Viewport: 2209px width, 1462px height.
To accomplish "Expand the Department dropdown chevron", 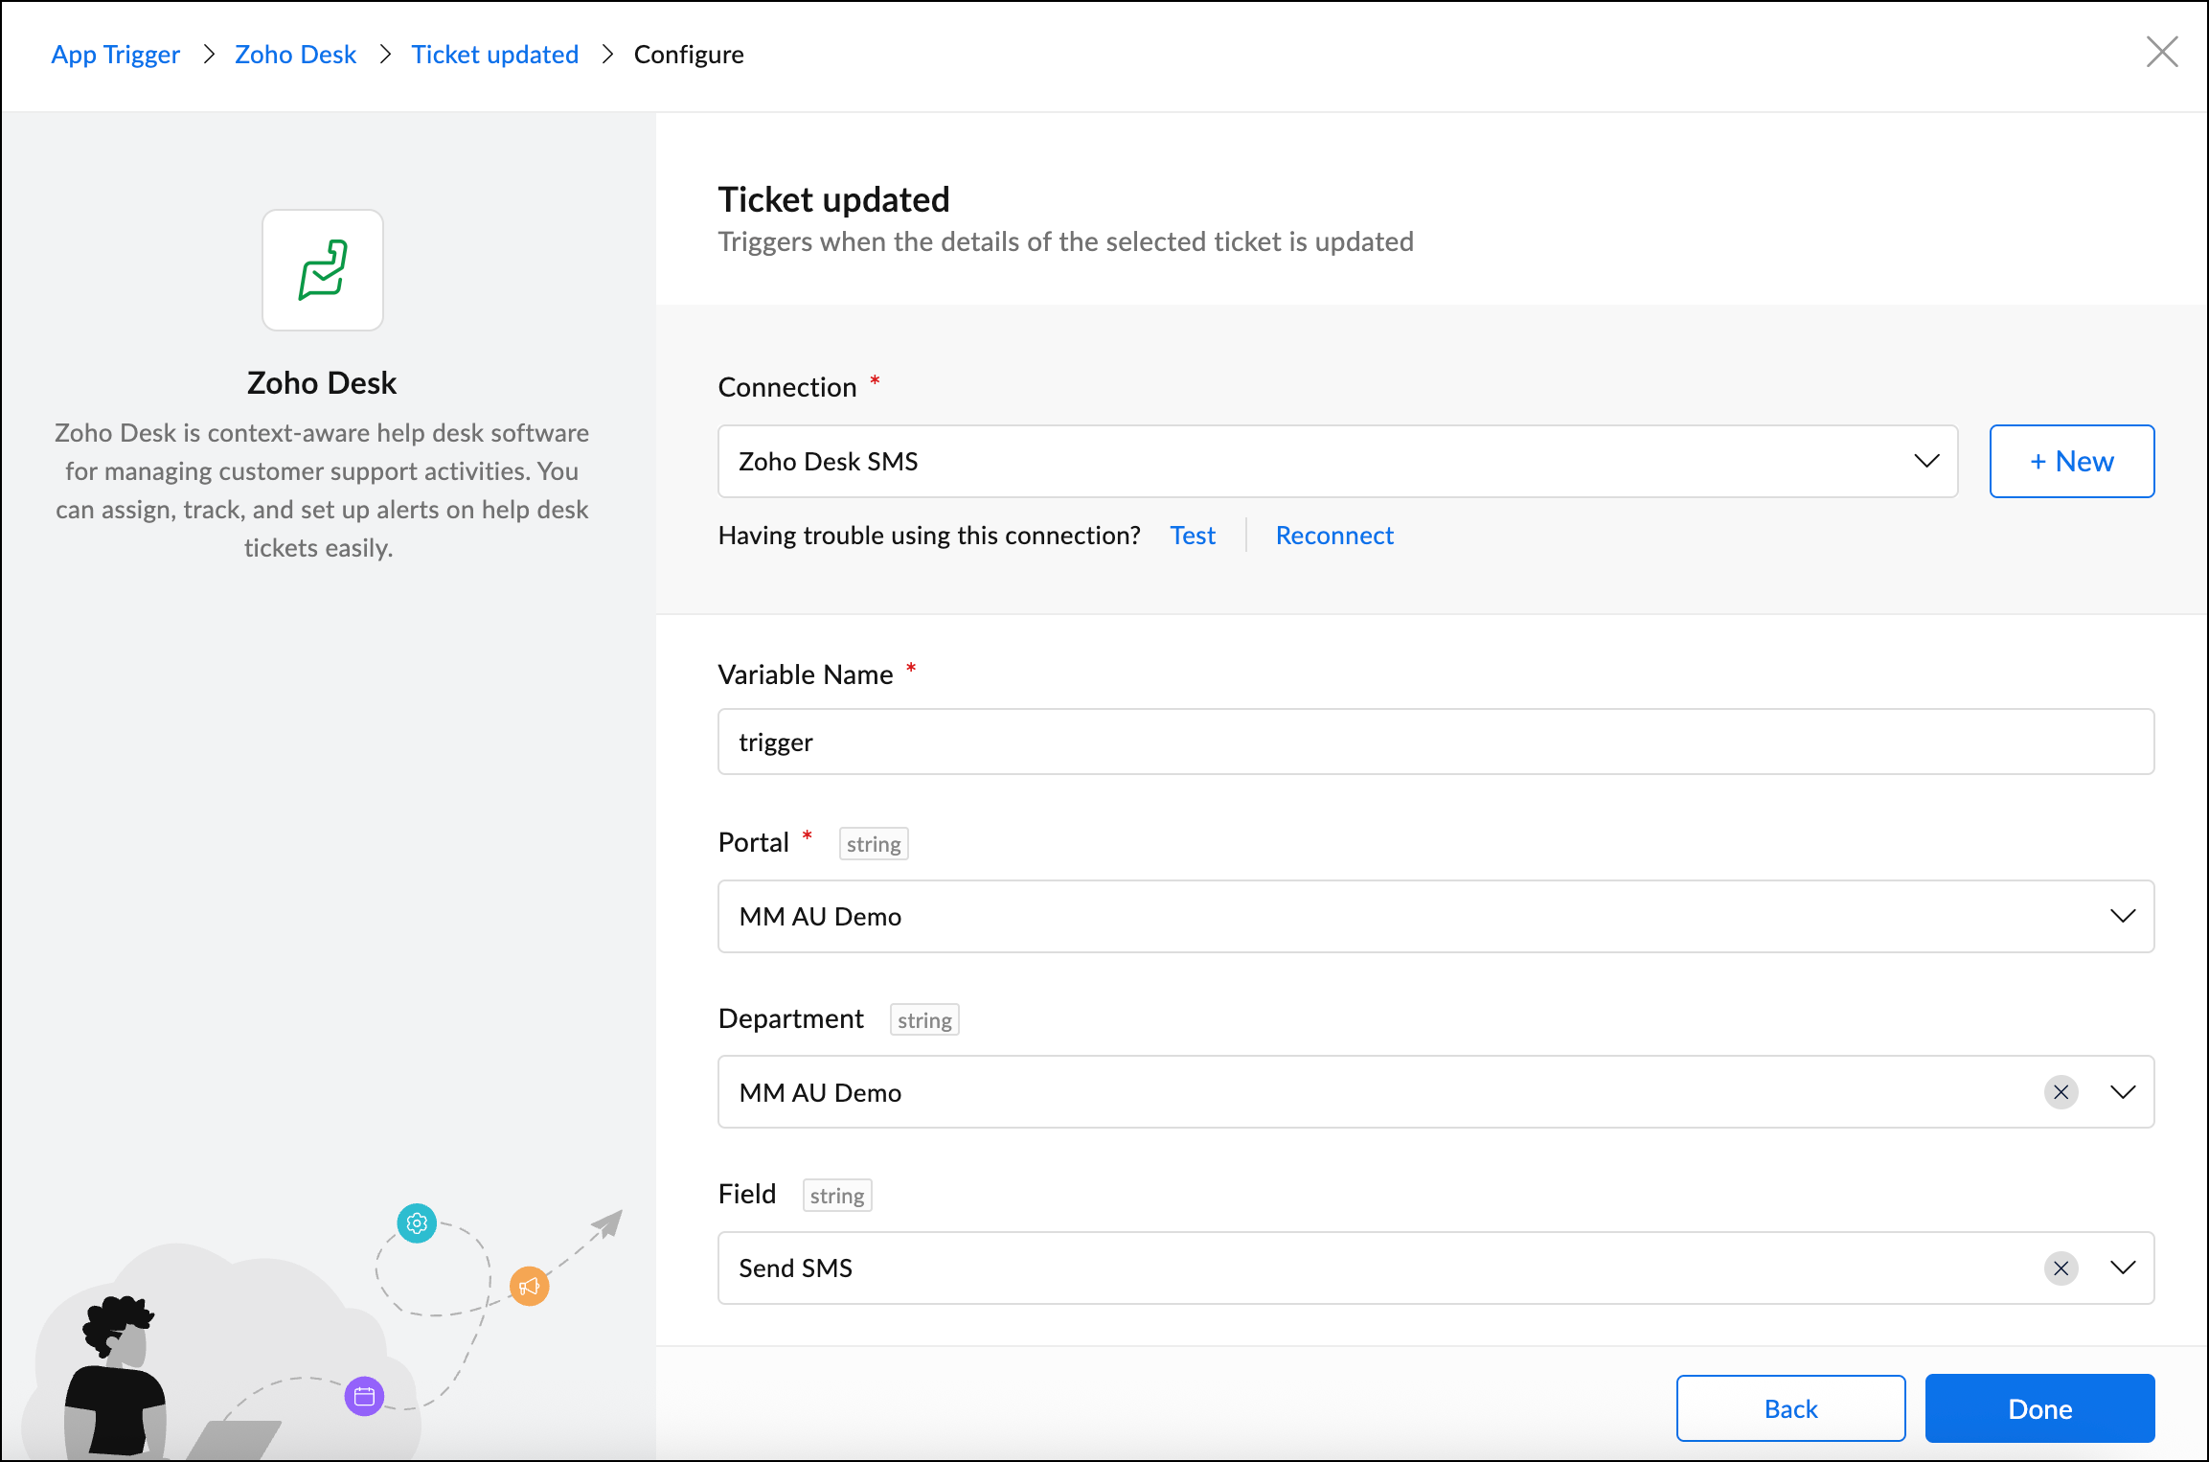I will pos(2123,1092).
